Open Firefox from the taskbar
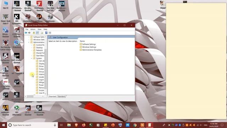This screenshot has height=128, width=227. [x=84, y=125]
